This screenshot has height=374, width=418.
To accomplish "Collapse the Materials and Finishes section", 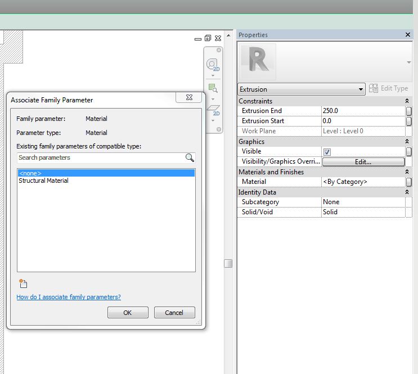I will (407, 172).
